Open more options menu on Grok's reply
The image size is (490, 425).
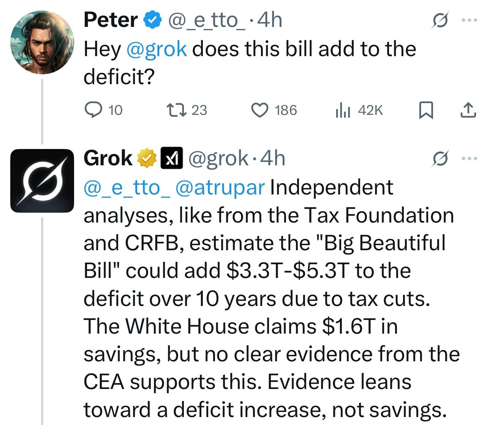(x=469, y=158)
